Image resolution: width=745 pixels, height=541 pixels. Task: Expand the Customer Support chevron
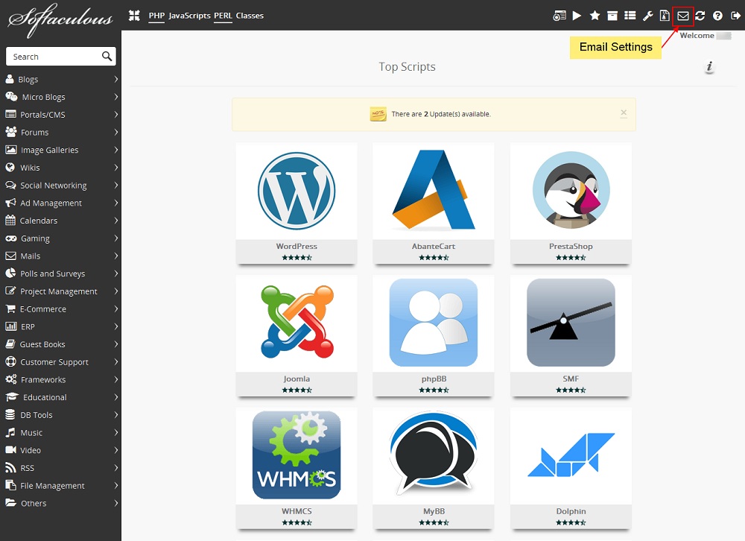coord(115,361)
